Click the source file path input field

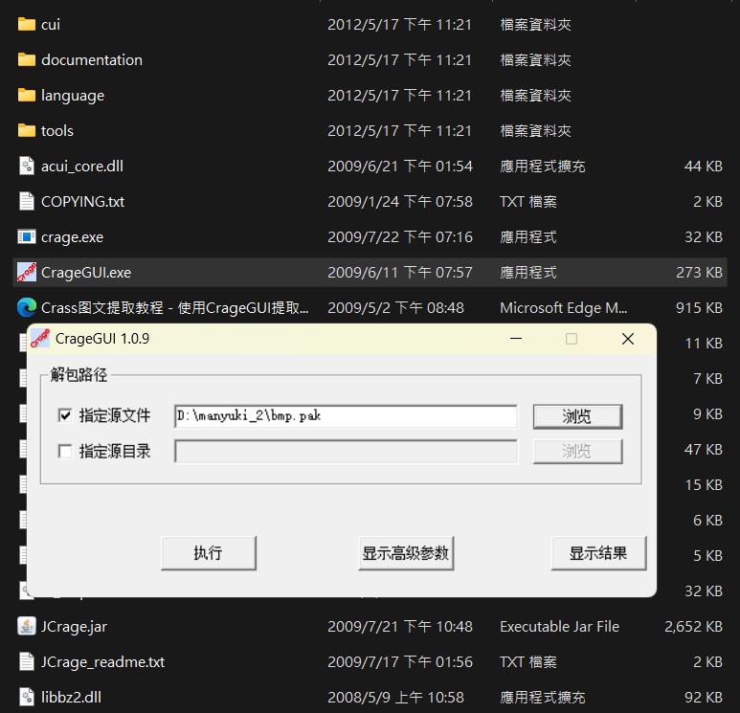click(345, 416)
